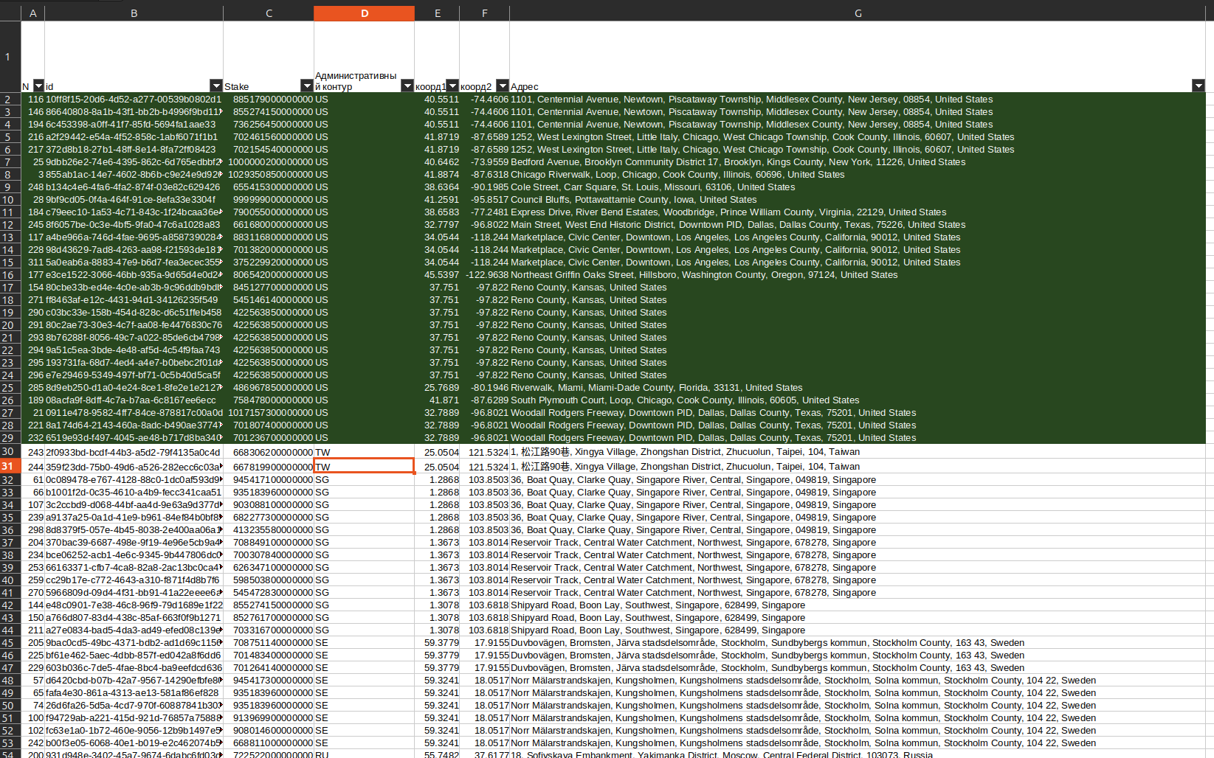The image size is (1214, 758).
Task: Click the selected TW cell in row 31
Action: pos(364,466)
